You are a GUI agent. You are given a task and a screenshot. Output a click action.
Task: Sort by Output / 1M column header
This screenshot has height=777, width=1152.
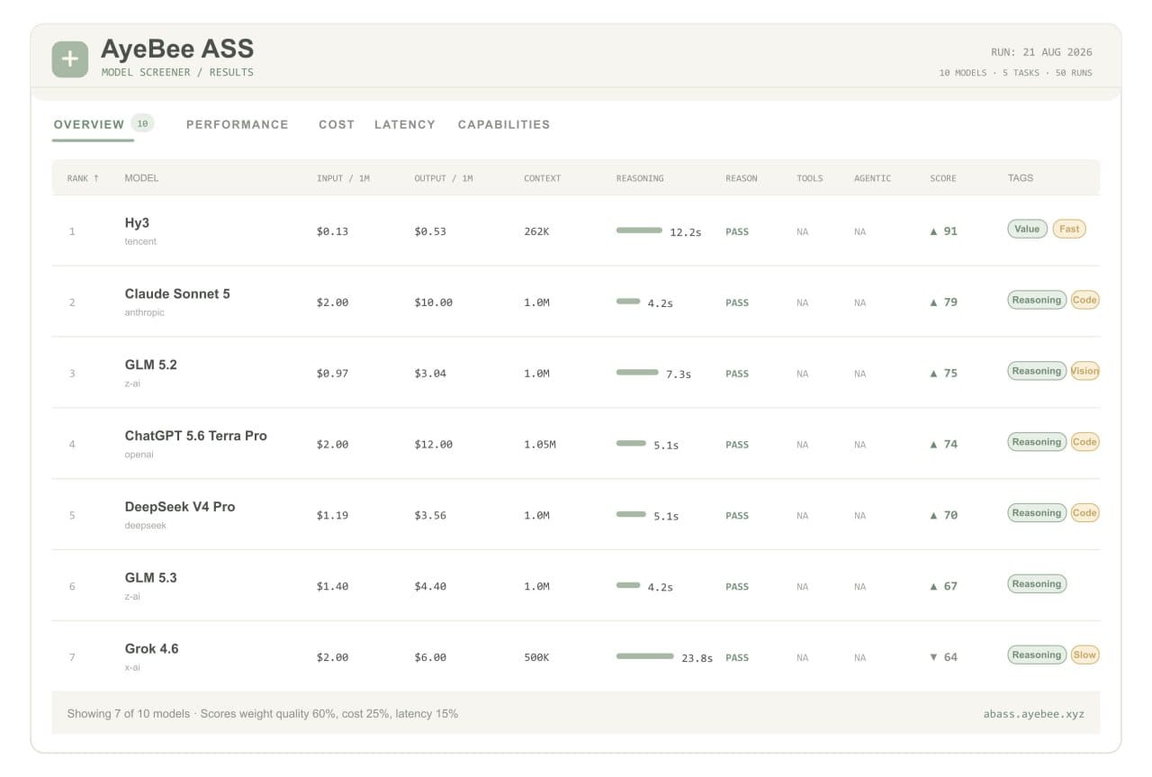444,178
